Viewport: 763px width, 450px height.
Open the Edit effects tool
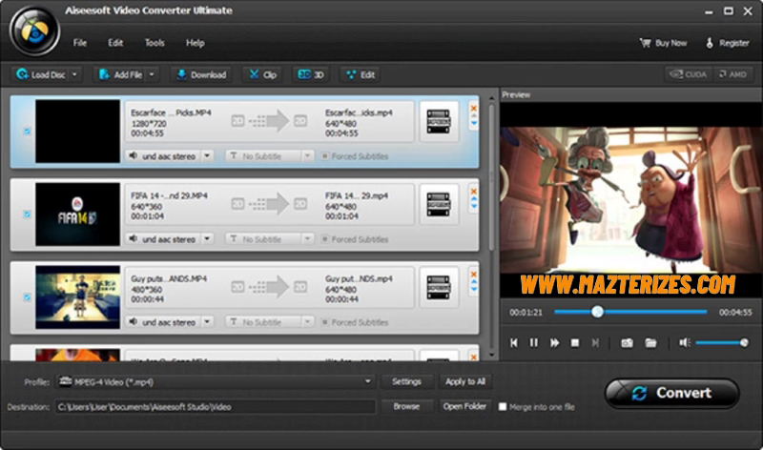pos(361,74)
